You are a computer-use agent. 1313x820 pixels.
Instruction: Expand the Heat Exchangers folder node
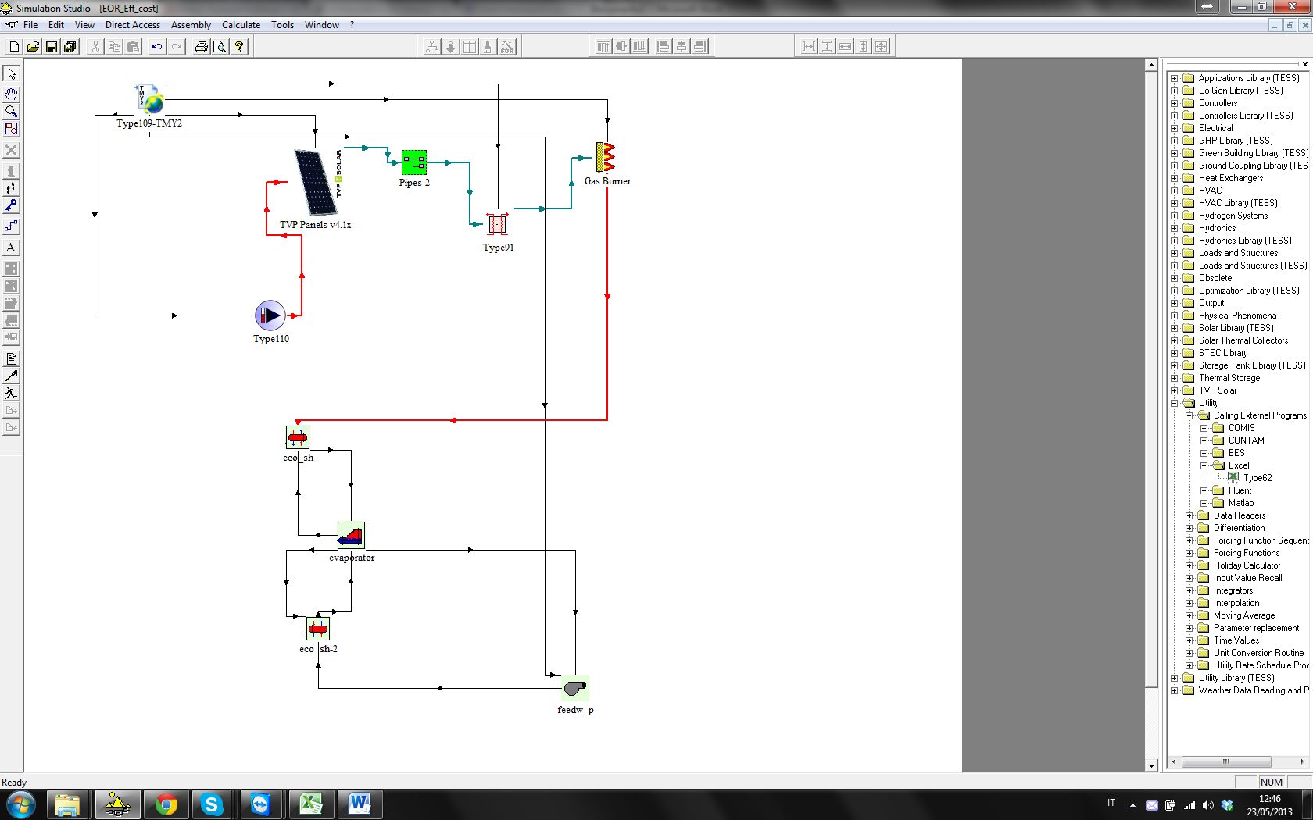point(1174,178)
